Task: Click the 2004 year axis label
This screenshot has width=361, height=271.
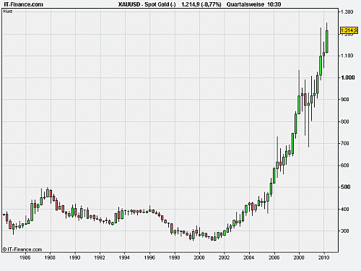Action: point(249,257)
